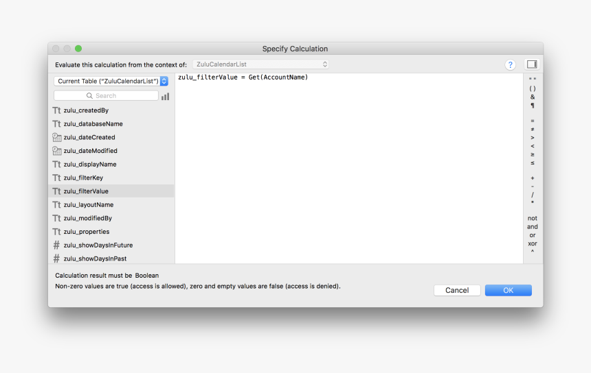Screen dimensions: 591x373
Task: Insert minus operator
Action: point(532,186)
